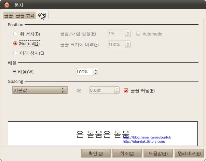Decrease the 올림/내림 설정 value with down arrow

pyautogui.click(x=128, y=35)
